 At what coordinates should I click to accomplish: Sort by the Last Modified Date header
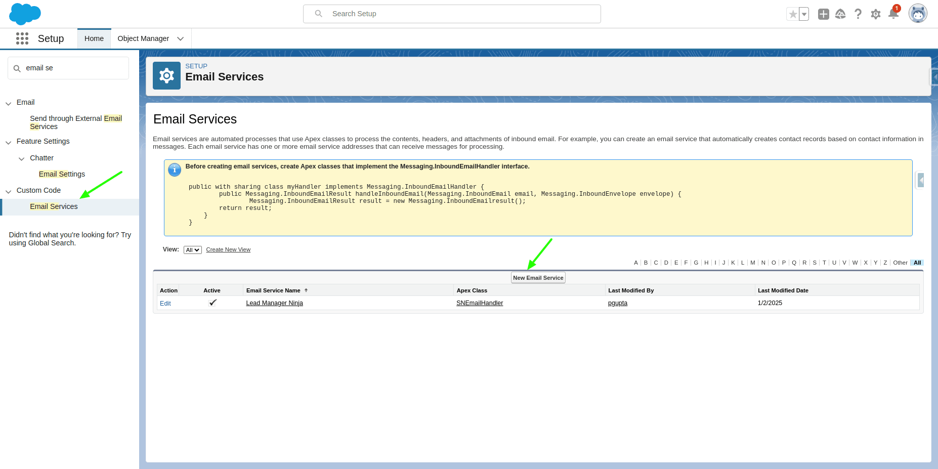[x=783, y=290]
